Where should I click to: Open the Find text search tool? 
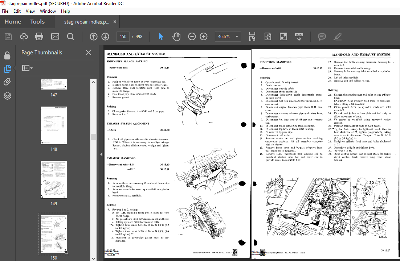coord(71,37)
